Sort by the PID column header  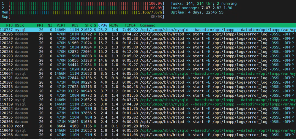[10, 25]
